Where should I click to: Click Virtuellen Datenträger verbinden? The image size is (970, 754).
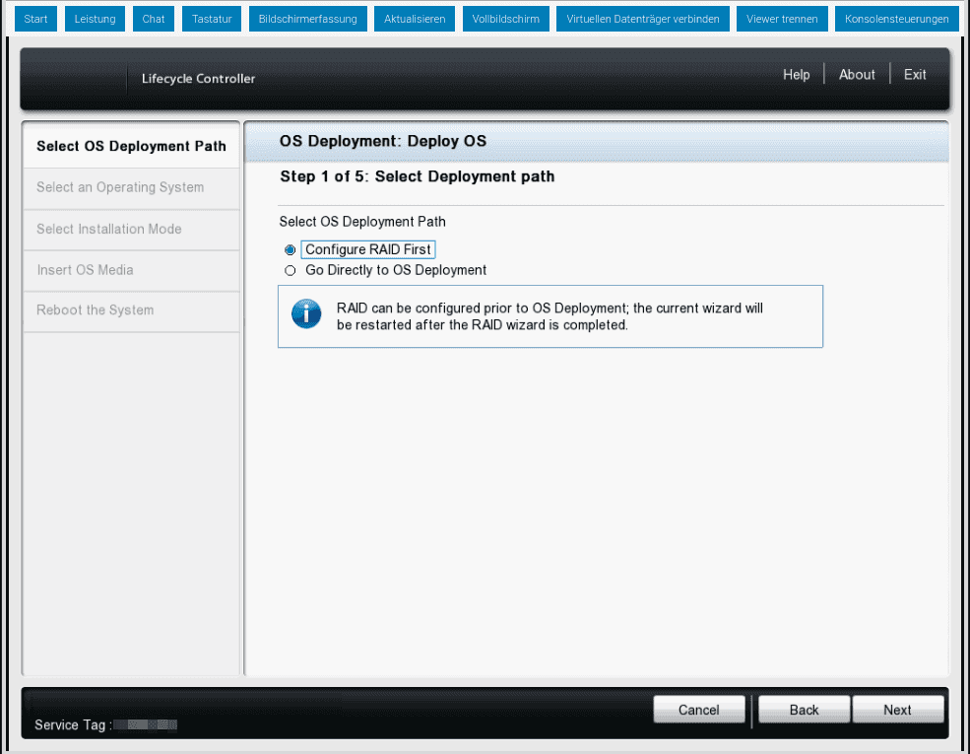point(643,19)
